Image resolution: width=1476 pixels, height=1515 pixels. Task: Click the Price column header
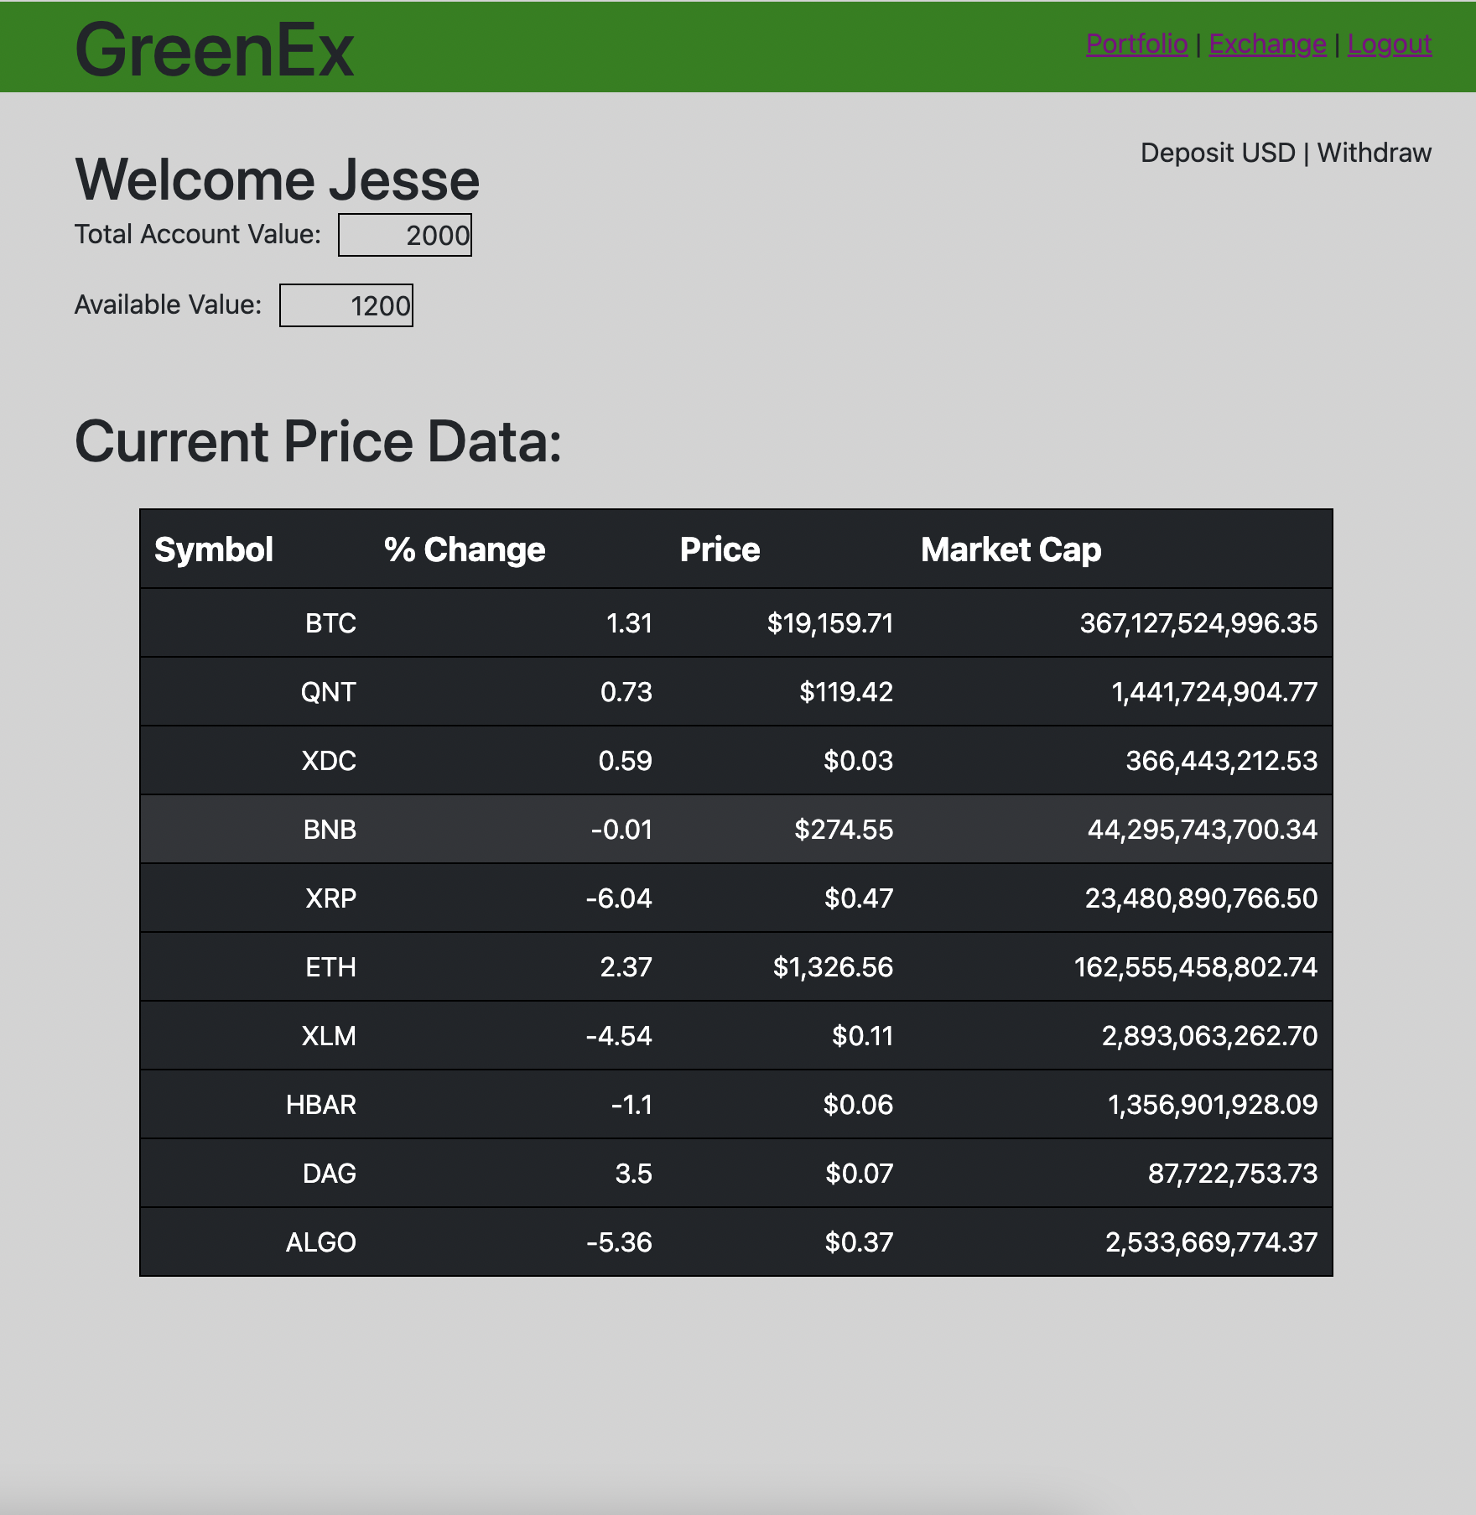pos(720,549)
